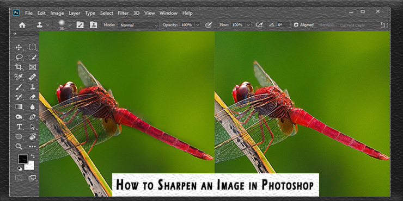This screenshot has width=403, height=201.
Task: Select the Eraser tool
Action: (x=32, y=97)
